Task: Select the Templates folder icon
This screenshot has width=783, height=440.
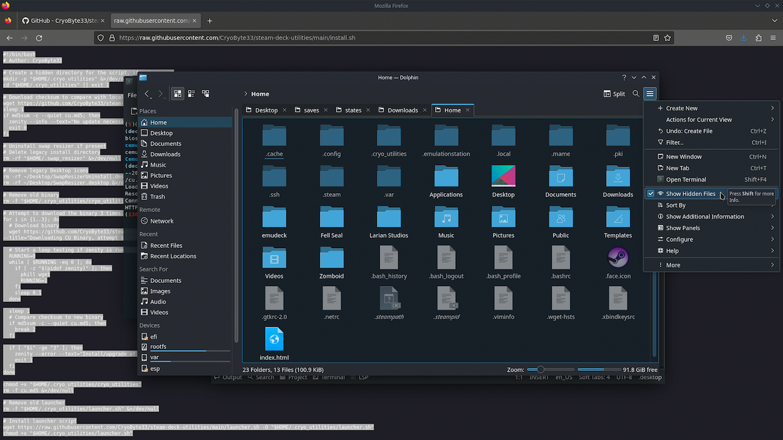Action: tap(618, 217)
